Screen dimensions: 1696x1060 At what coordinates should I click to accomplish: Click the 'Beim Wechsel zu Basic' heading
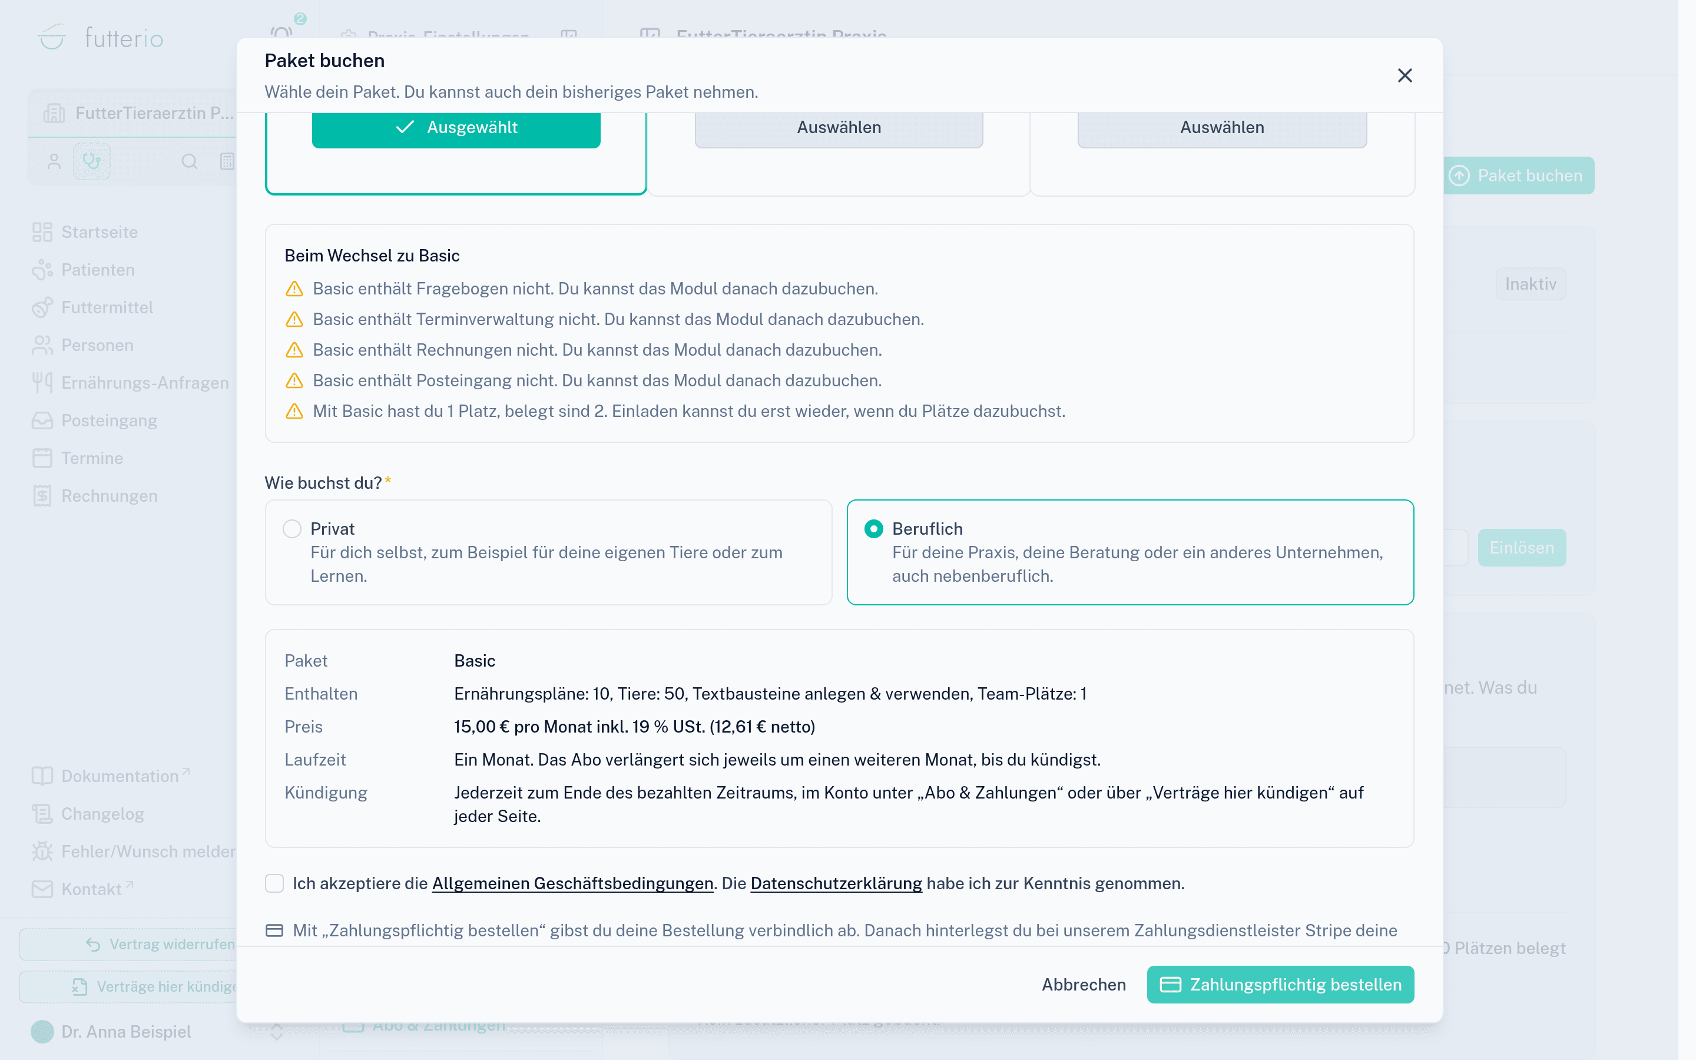pyautogui.click(x=372, y=255)
